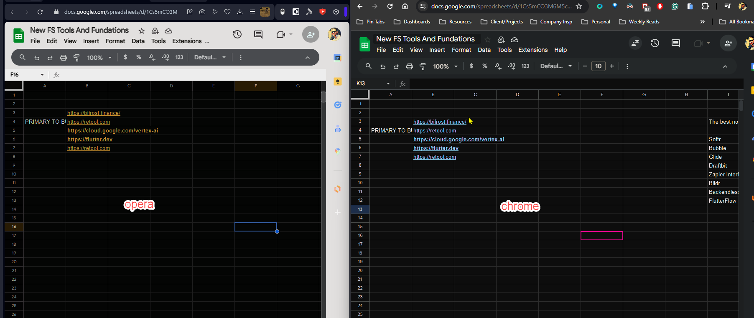
Task: Click the Undo icon in the Opera Sheets toolbar
Action: click(x=37, y=58)
